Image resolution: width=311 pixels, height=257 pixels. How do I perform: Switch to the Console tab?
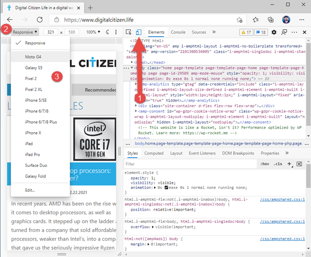(x=178, y=32)
